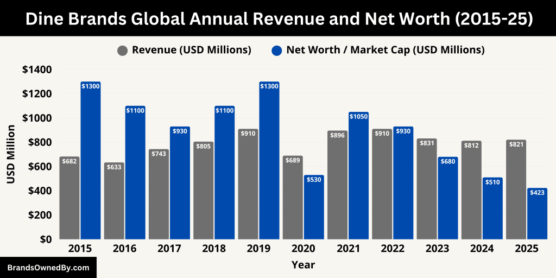This screenshot has width=556, height=278.
Task: Click the 2020 label on the x-axis
Action: pyautogui.click(x=303, y=249)
